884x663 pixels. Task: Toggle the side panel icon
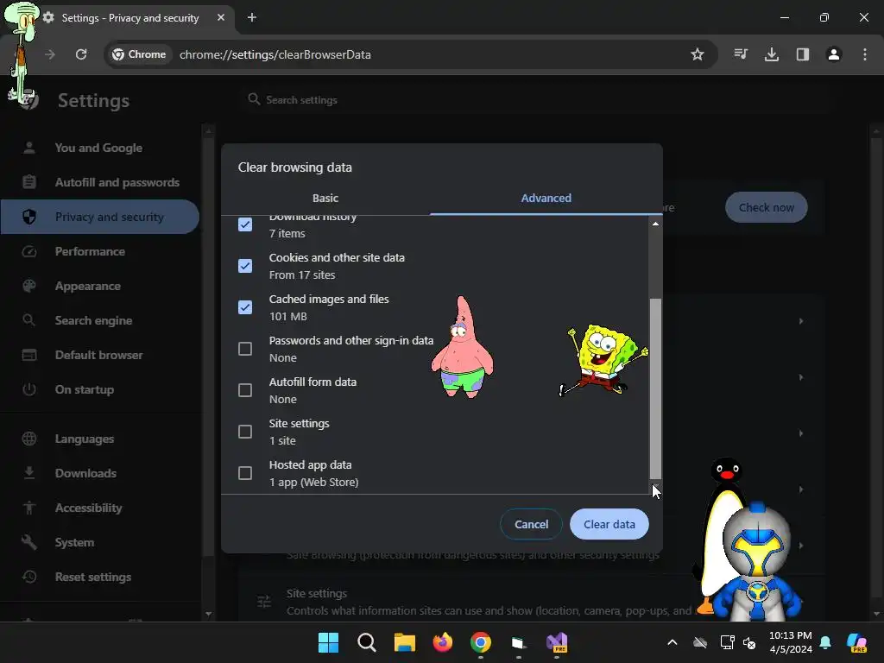[x=803, y=54]
